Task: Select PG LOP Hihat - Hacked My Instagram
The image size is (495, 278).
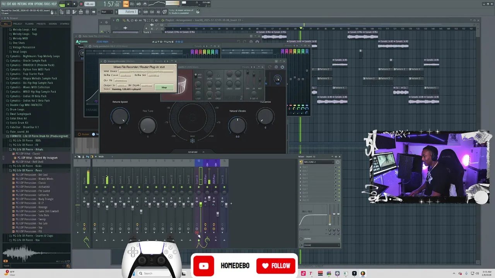Action: 37,158
